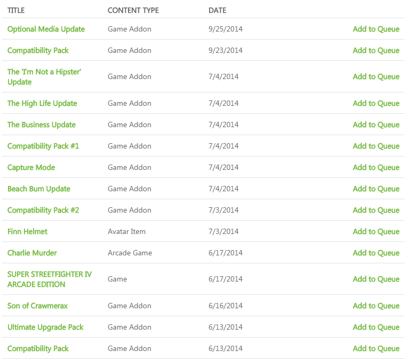Select Game Addon type for Son of Crawmerax
Viewport: 408px width, 359px height.
tap(129, 306)
